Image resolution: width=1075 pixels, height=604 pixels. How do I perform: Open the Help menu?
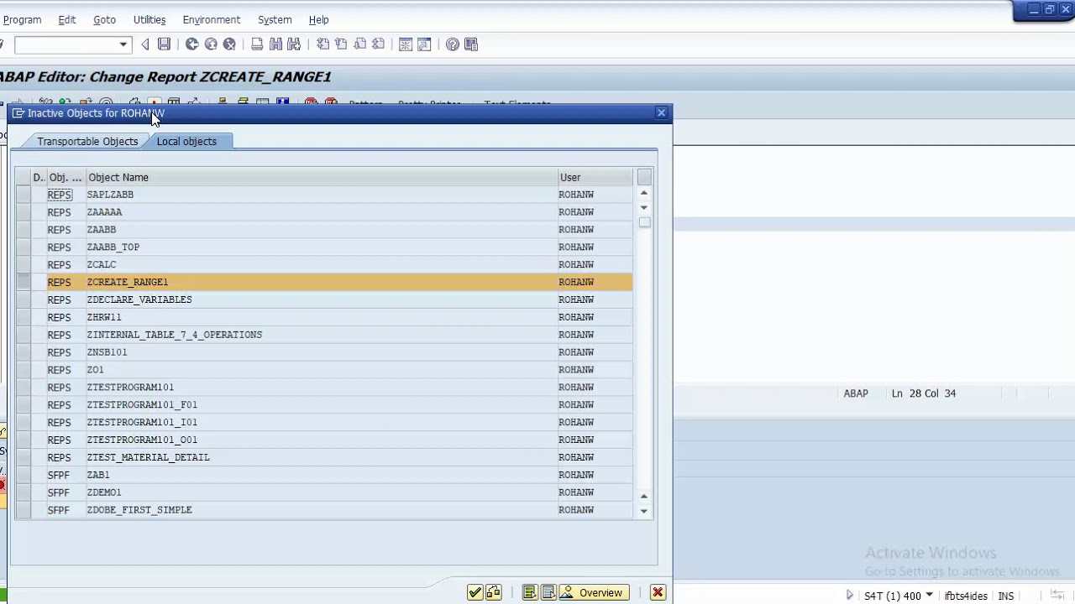(x=319, y=19)
